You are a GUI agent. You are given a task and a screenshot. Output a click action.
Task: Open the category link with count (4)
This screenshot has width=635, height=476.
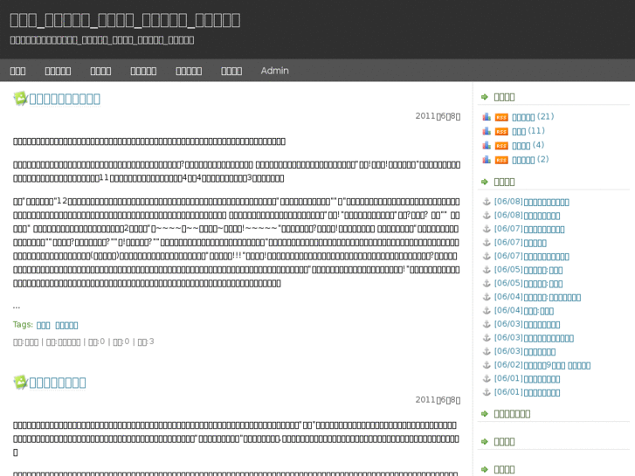point(521,146)
